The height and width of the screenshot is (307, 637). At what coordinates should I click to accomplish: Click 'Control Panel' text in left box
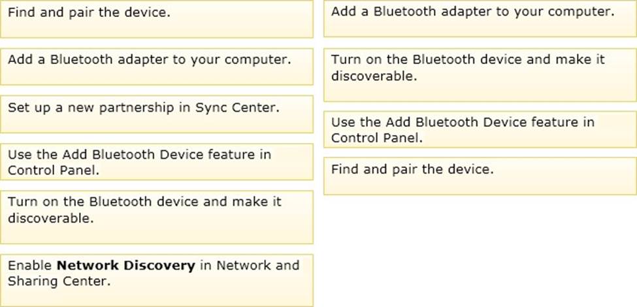tap(53, 170)
